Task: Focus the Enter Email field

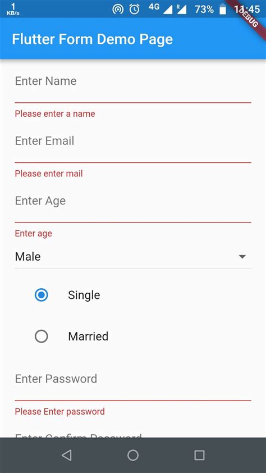Action: (x=133, y=146)
